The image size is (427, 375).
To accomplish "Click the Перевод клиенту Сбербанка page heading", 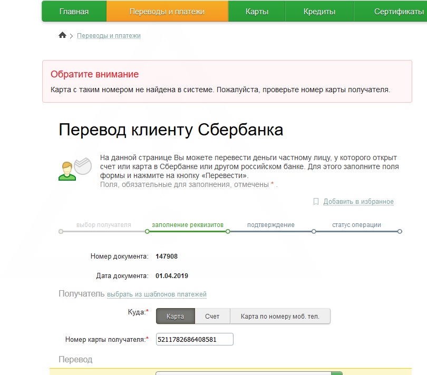I will [171, 130].
